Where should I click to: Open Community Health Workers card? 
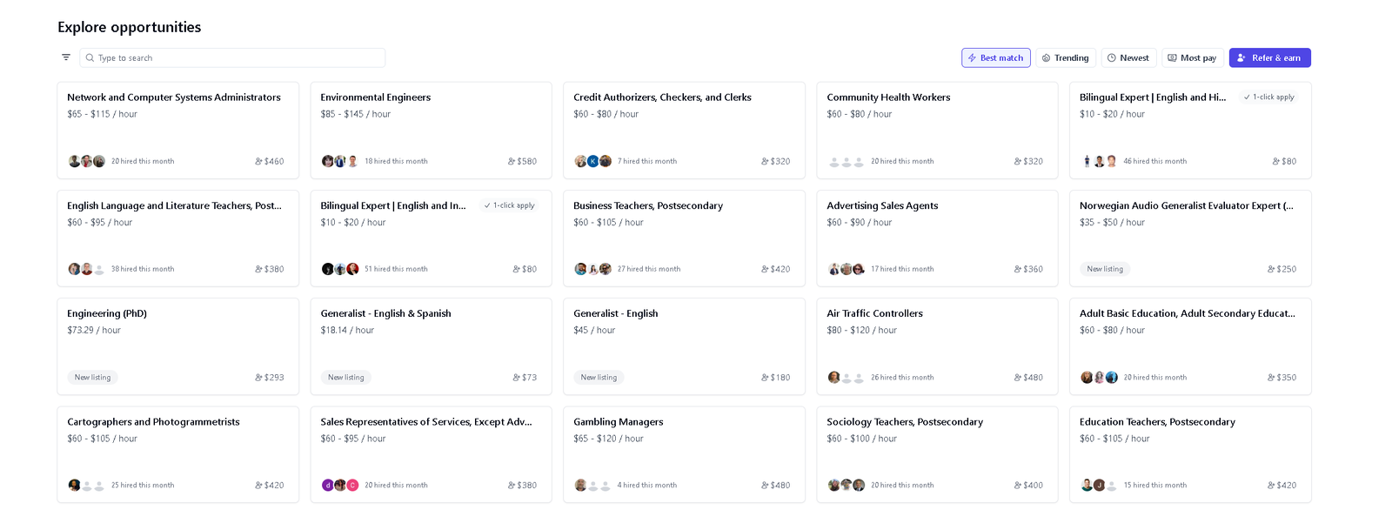click(x=936, y=130)
